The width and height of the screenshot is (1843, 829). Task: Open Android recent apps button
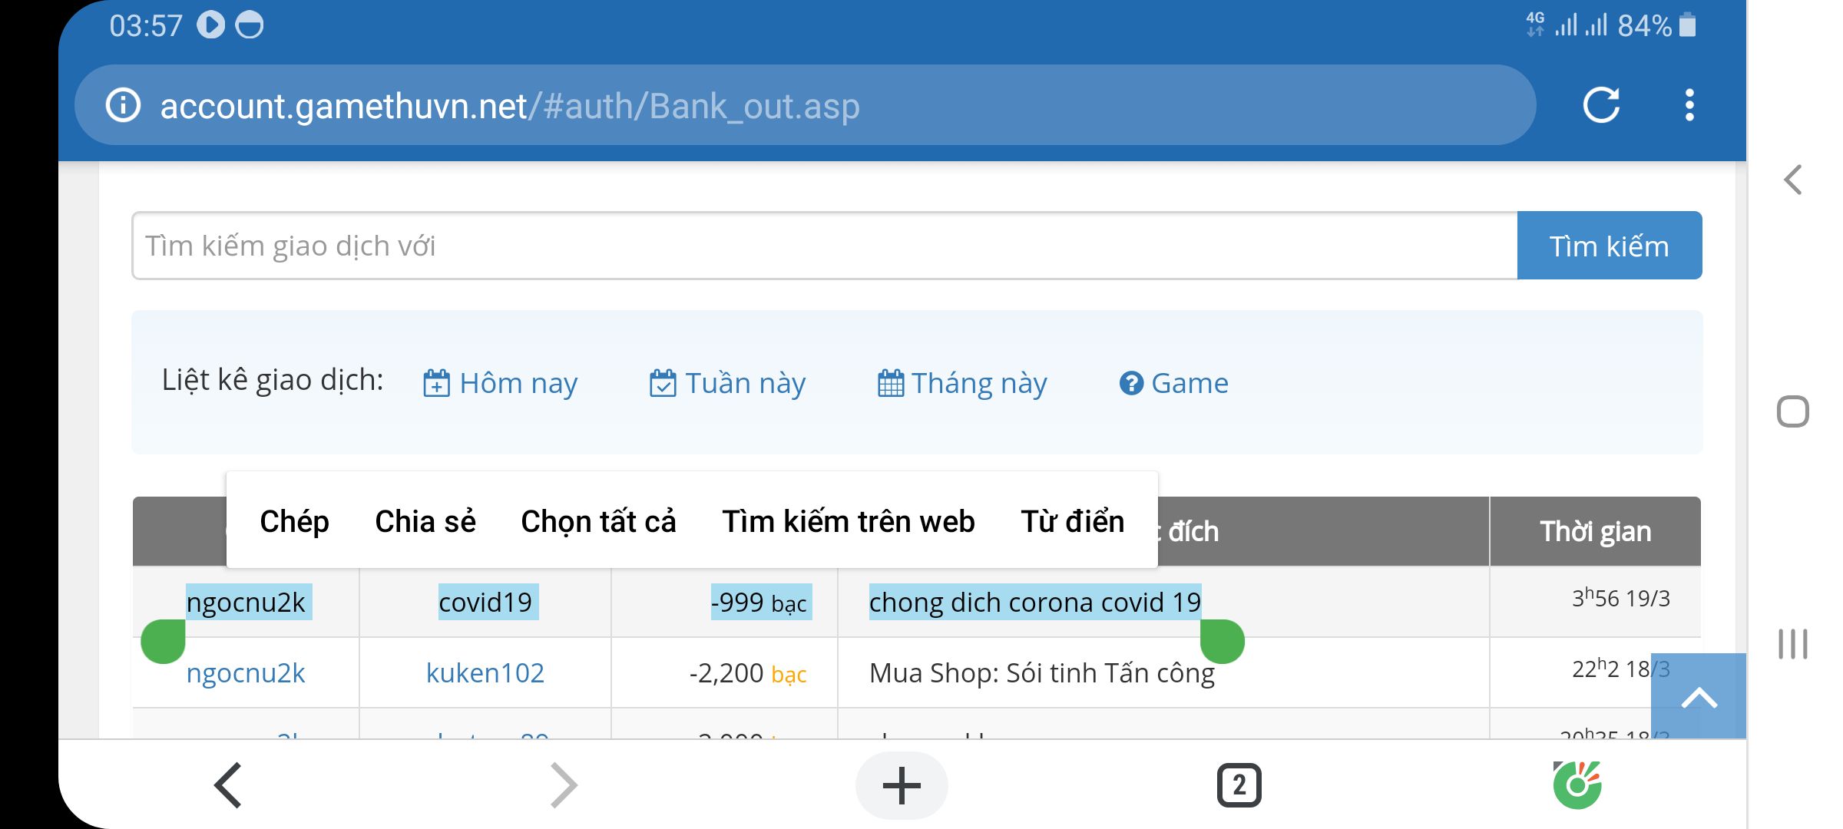point(1792,643)
